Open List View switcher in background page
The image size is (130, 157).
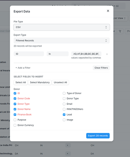point(120,18)
